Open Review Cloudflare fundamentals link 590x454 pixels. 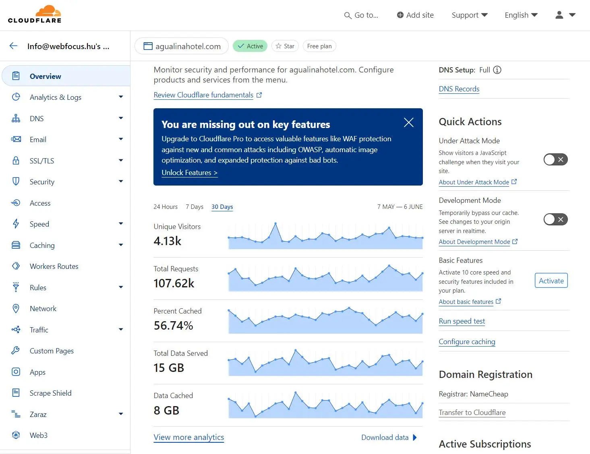tap(208, 95)
